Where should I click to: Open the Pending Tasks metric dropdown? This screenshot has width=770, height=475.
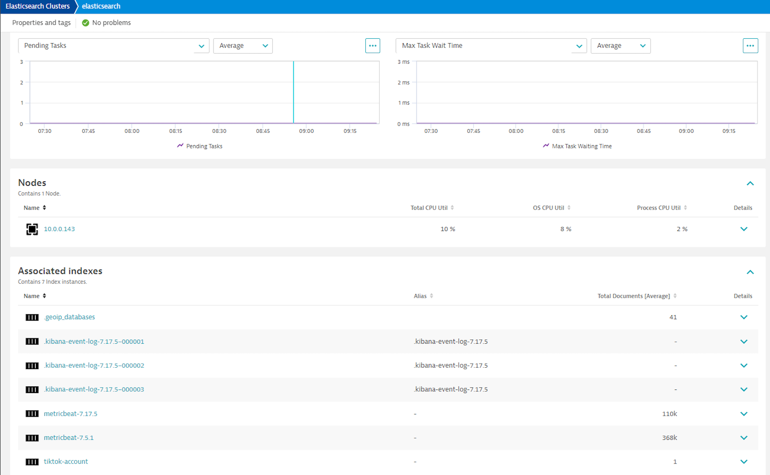click(114, 46)
